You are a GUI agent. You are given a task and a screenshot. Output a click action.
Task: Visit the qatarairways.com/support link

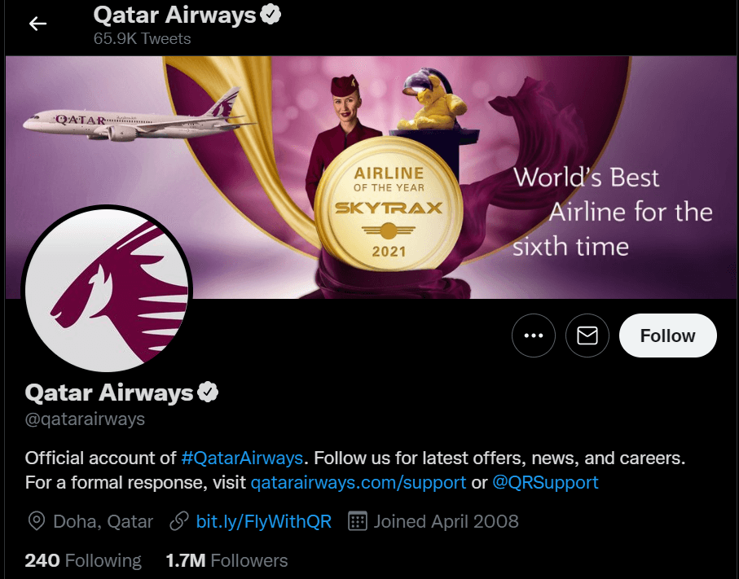(359, 482)
